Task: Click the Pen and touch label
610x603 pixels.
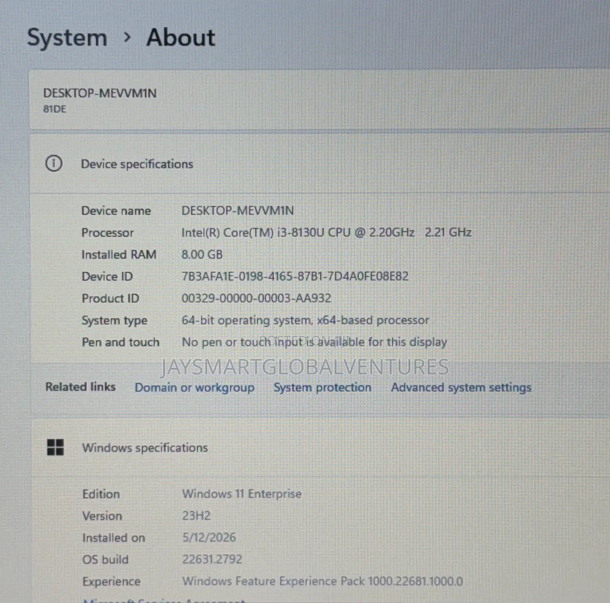Action: [120, 342]
